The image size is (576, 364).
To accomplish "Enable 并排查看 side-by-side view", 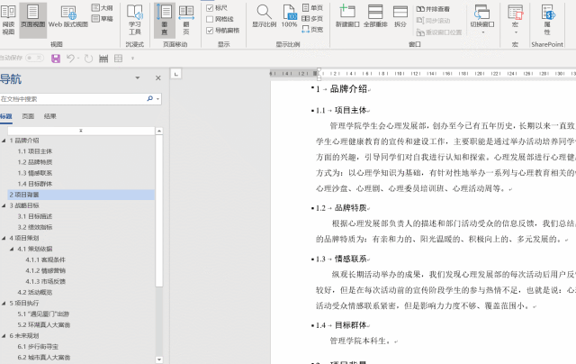I will point(433,9).
